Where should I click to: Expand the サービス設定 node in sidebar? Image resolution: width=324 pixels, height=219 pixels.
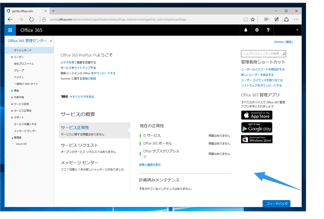click(12, 104)
